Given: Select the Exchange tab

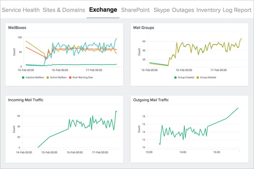Looking at the screenshot, I should tap(103, 10).
